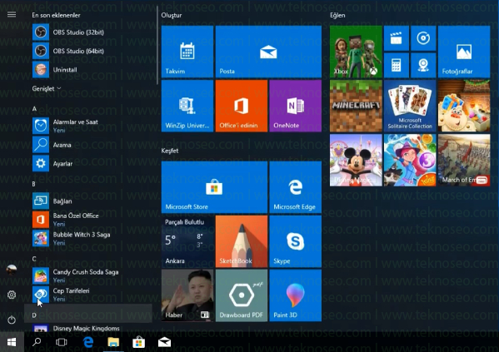Open the Calculator small tile
This screenshot has width=499, height=352.
[x=397, y=66]
